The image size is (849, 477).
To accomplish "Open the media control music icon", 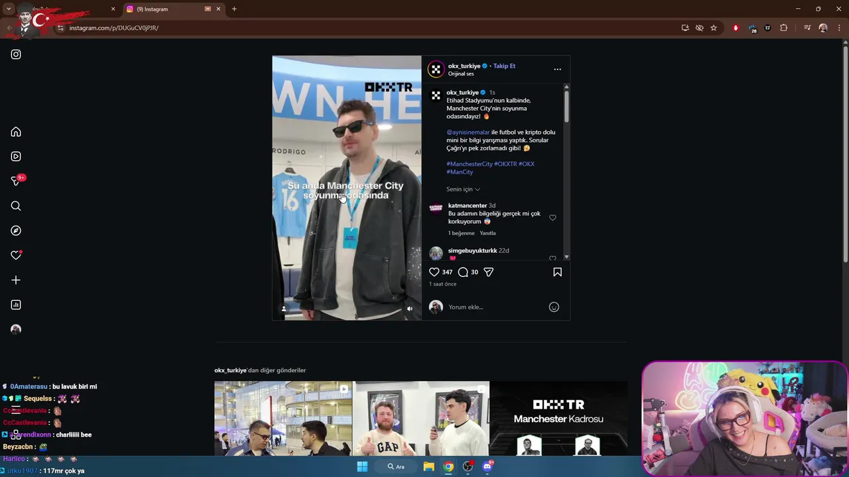I will (x=807, y=28).
